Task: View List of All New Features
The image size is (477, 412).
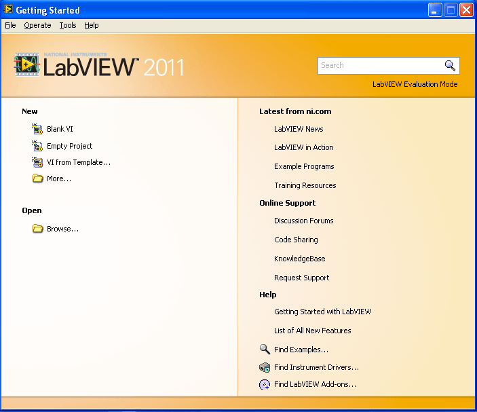Action: pos(312,331)
